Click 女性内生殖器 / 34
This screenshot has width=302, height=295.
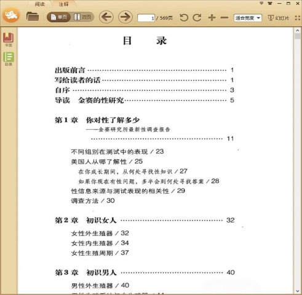click(100, 243)
